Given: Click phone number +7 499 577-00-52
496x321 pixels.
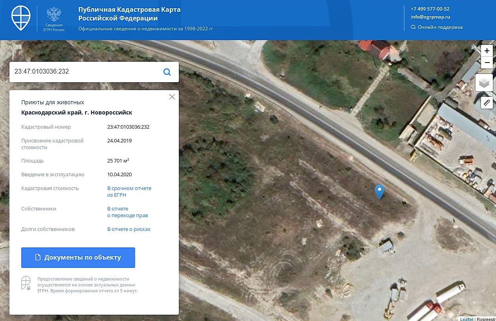Looking at the screenshot, I should 430,9.
